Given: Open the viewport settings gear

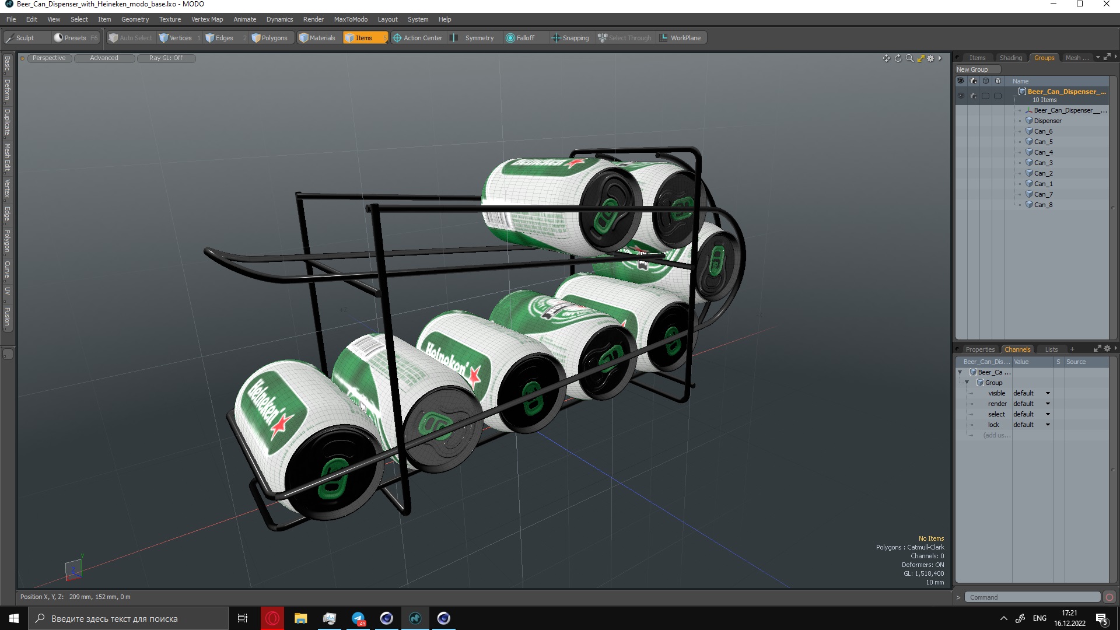Looking at the screenshot, I should [x=931, y=58].
